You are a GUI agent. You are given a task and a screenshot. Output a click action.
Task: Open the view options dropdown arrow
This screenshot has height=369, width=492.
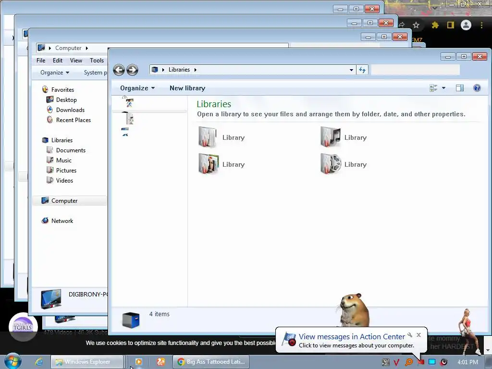point(443,88)
